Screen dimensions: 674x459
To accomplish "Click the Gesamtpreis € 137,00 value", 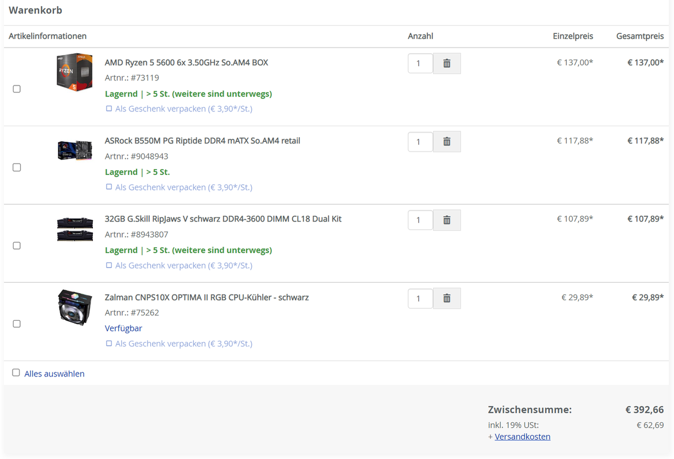I will click(x=646, y=63).
